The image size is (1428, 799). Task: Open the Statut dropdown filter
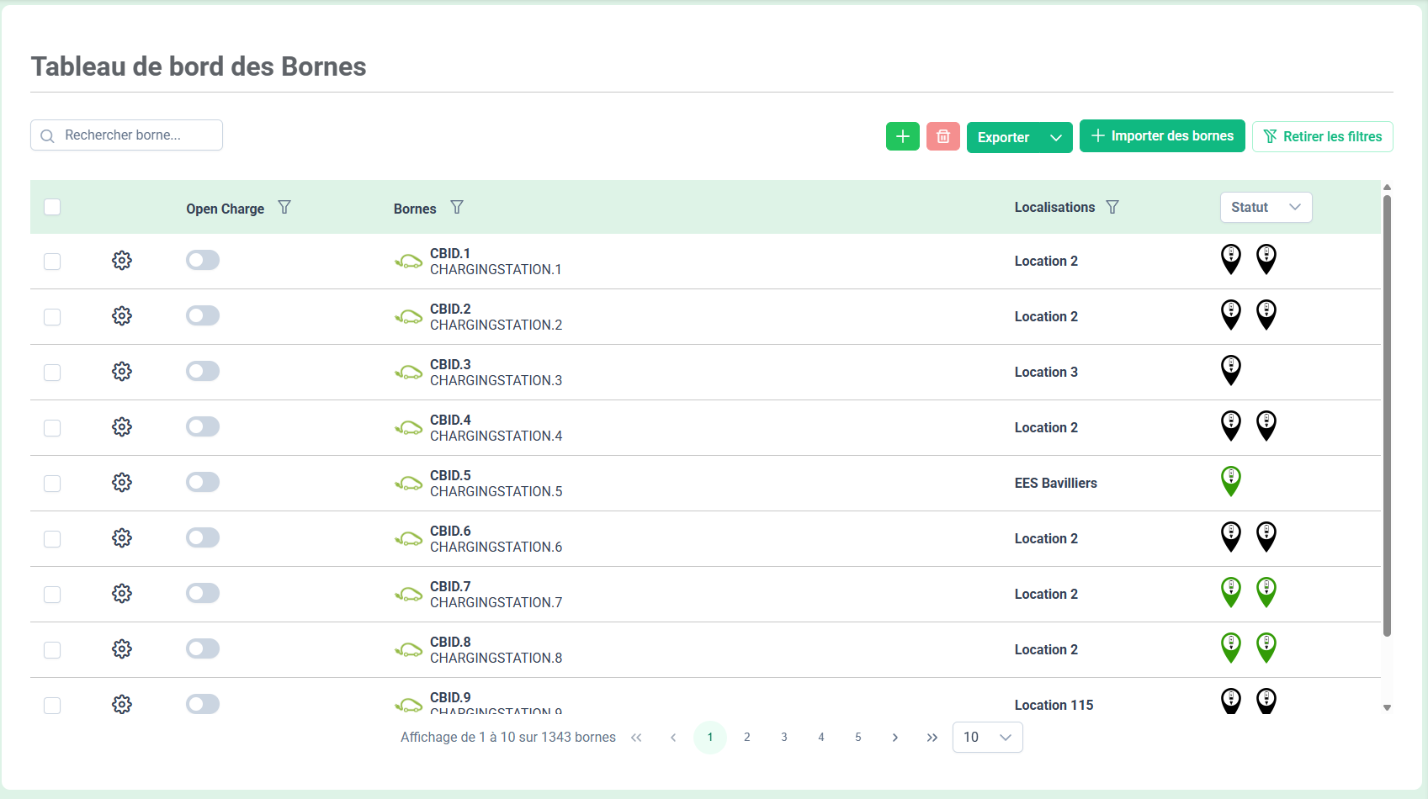click(x=1266, y=208)
